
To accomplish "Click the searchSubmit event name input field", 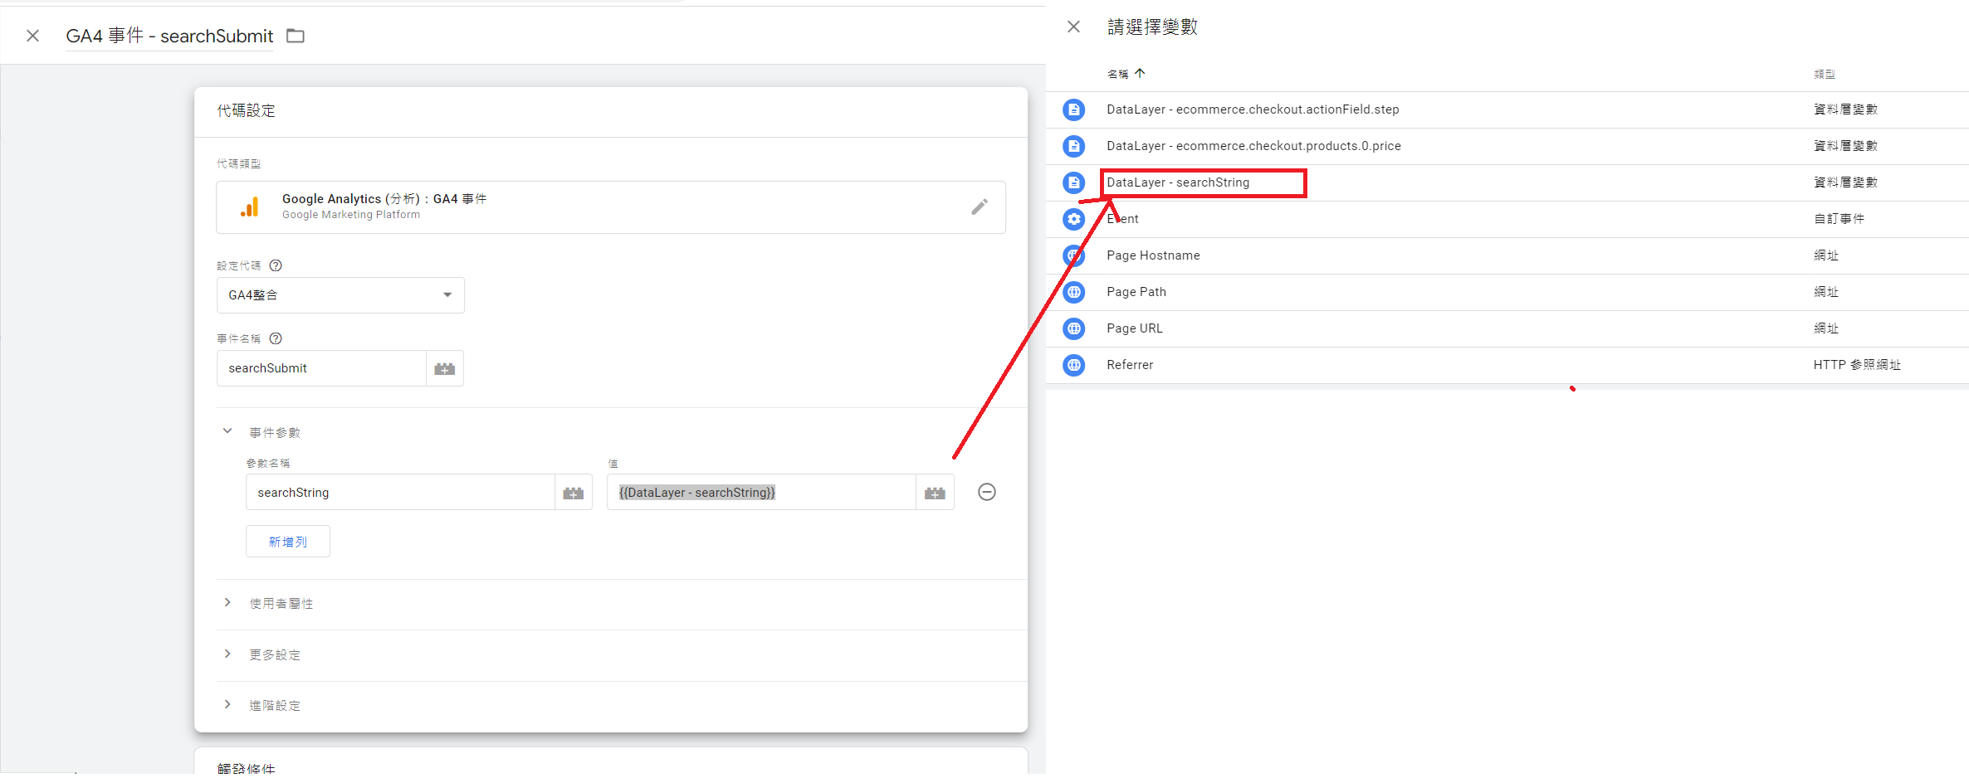I will pos(321,368).
